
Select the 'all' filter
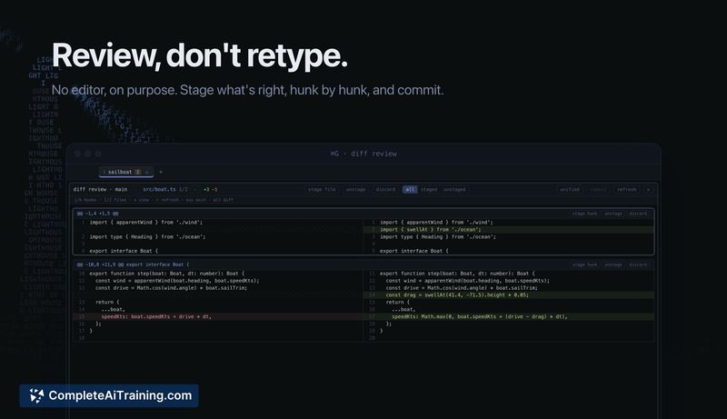tap(410, 190)
